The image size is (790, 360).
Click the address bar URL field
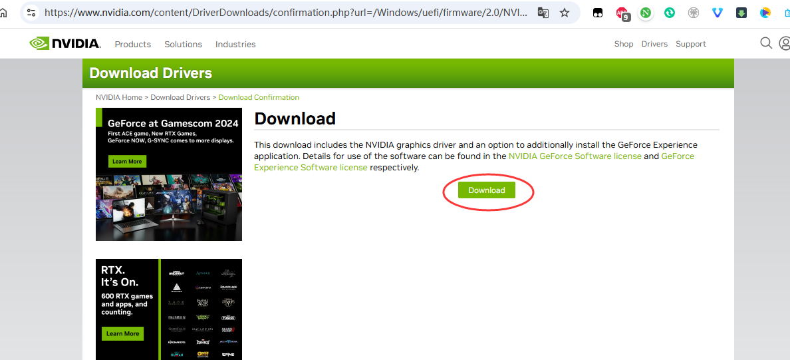pos(286,13)
